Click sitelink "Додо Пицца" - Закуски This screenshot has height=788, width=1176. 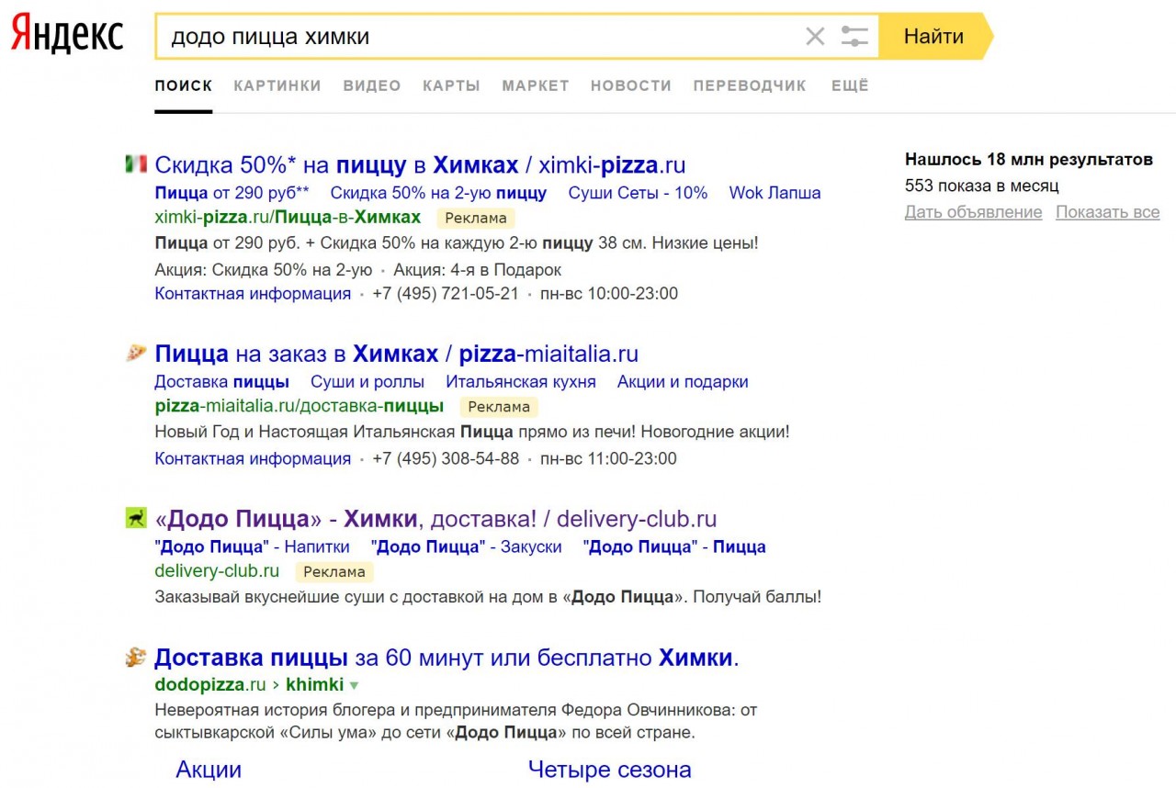(466, 546)
